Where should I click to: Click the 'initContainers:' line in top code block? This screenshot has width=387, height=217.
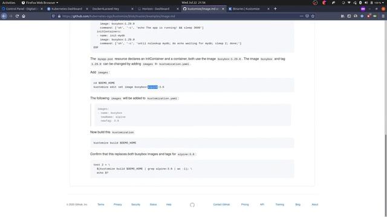(109, 32)
